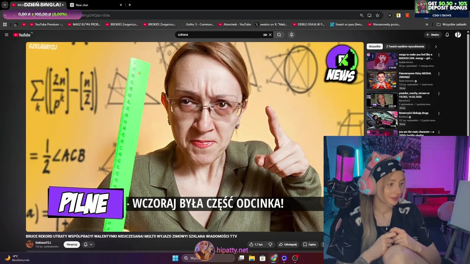470x264 pixels.
Task: Open the 'Wszystkie zakładki' folder
Action: [452, 25]
